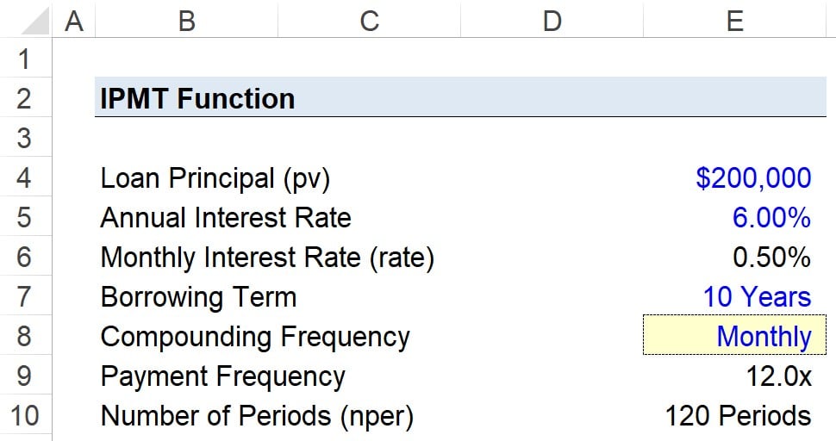836x441 pixels.
Task: Click the IPMT Function title cell
Action: point(197,98)
